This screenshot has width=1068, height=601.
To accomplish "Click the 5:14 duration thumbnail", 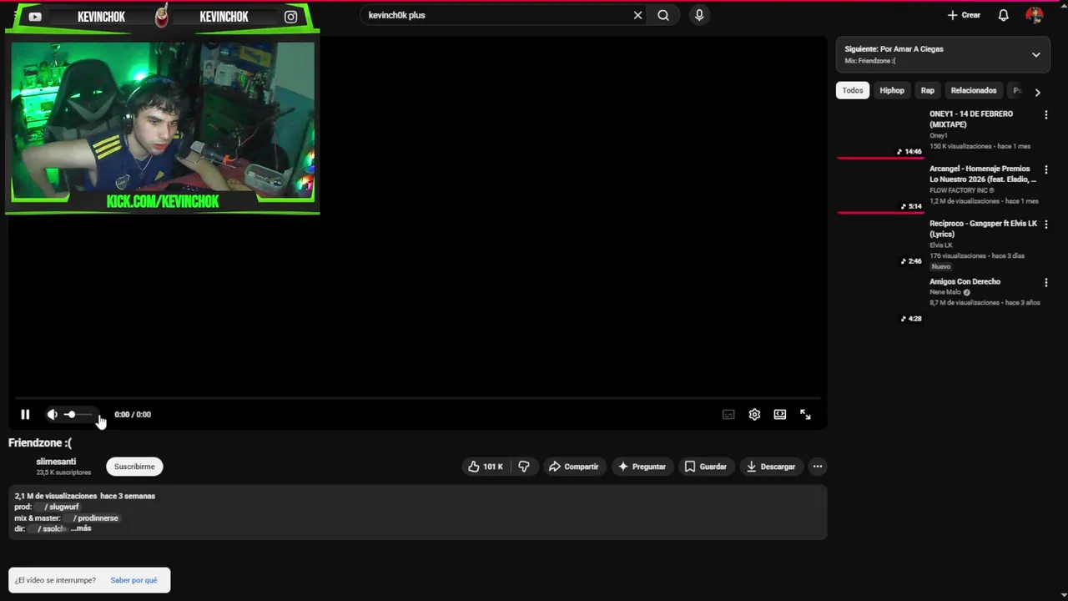I will tap(880, 188).
